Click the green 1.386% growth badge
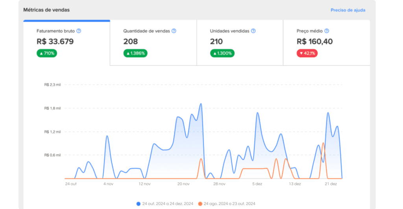Screen dimensions: 403x209 point(135,53)
